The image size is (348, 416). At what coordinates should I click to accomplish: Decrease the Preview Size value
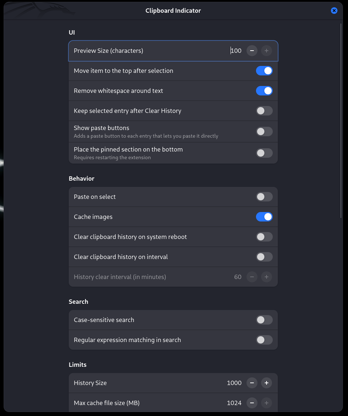tap(252, 51)
